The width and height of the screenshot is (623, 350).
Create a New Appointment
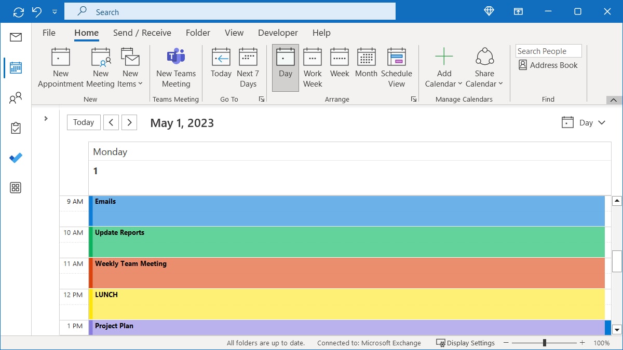60,66
